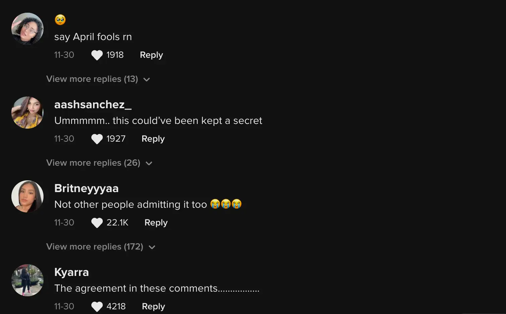
Task: Expand the 26 more replies chevron
Action: [x=149, y=163]
